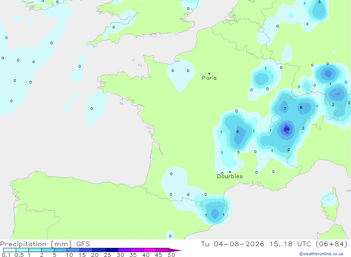This screenshot has width=351, height=257.
Task: Pick the 10–15 mm legend color swatch
Action: (x=73, y=250)
